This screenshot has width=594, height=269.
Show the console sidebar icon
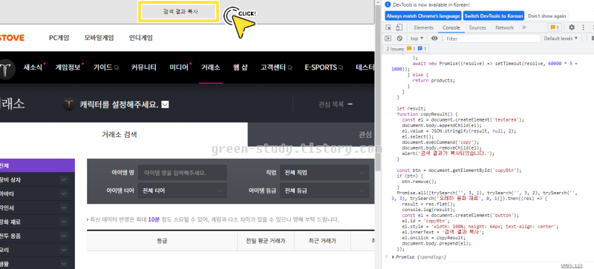(x=388, y=39)
